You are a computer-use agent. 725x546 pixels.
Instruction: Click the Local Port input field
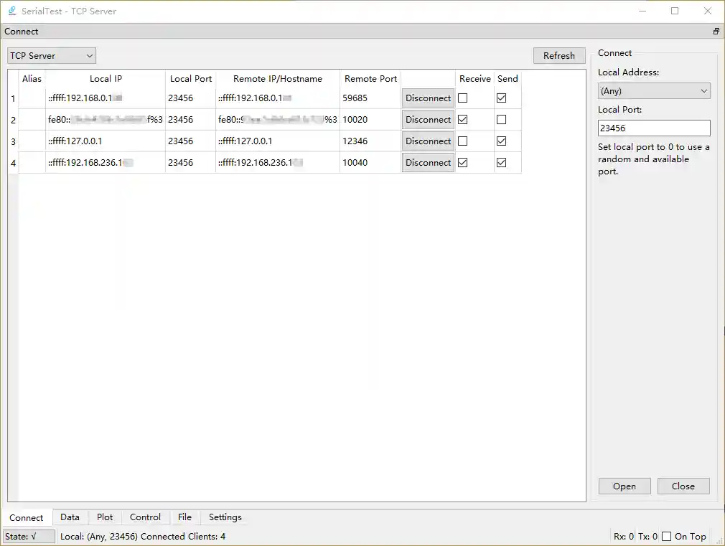pyautogui.click(x=653, y=127)
